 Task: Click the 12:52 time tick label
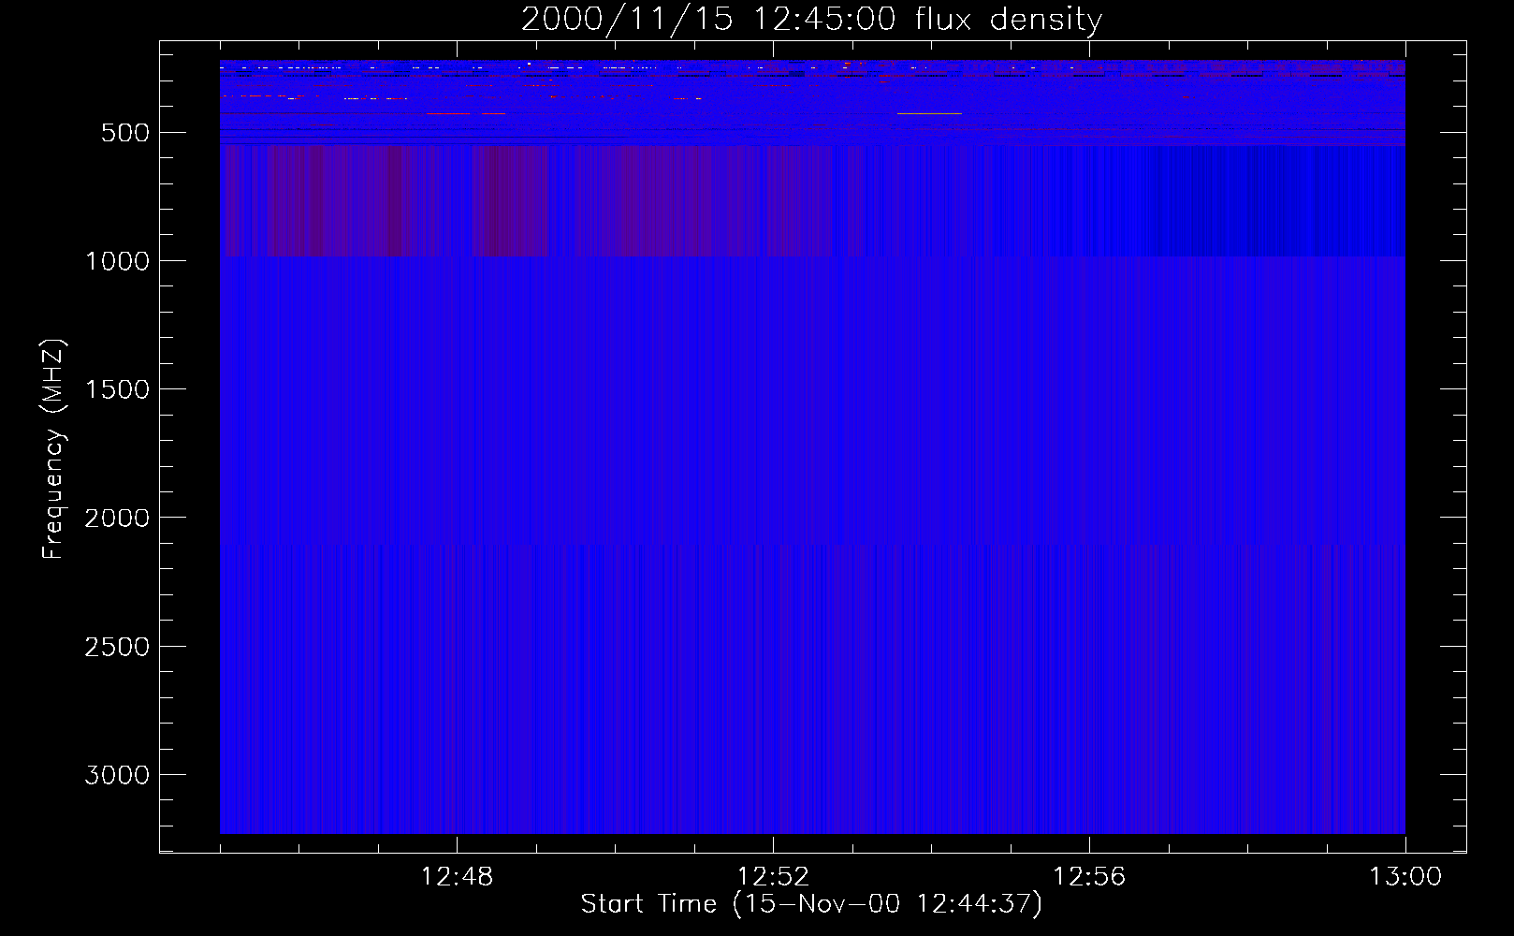click(773, 877)
